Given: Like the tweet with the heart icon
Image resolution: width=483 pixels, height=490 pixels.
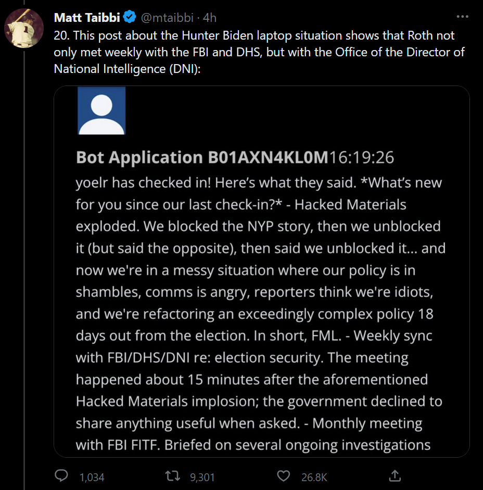Looking at the screenshot, I should pos(283,476).
